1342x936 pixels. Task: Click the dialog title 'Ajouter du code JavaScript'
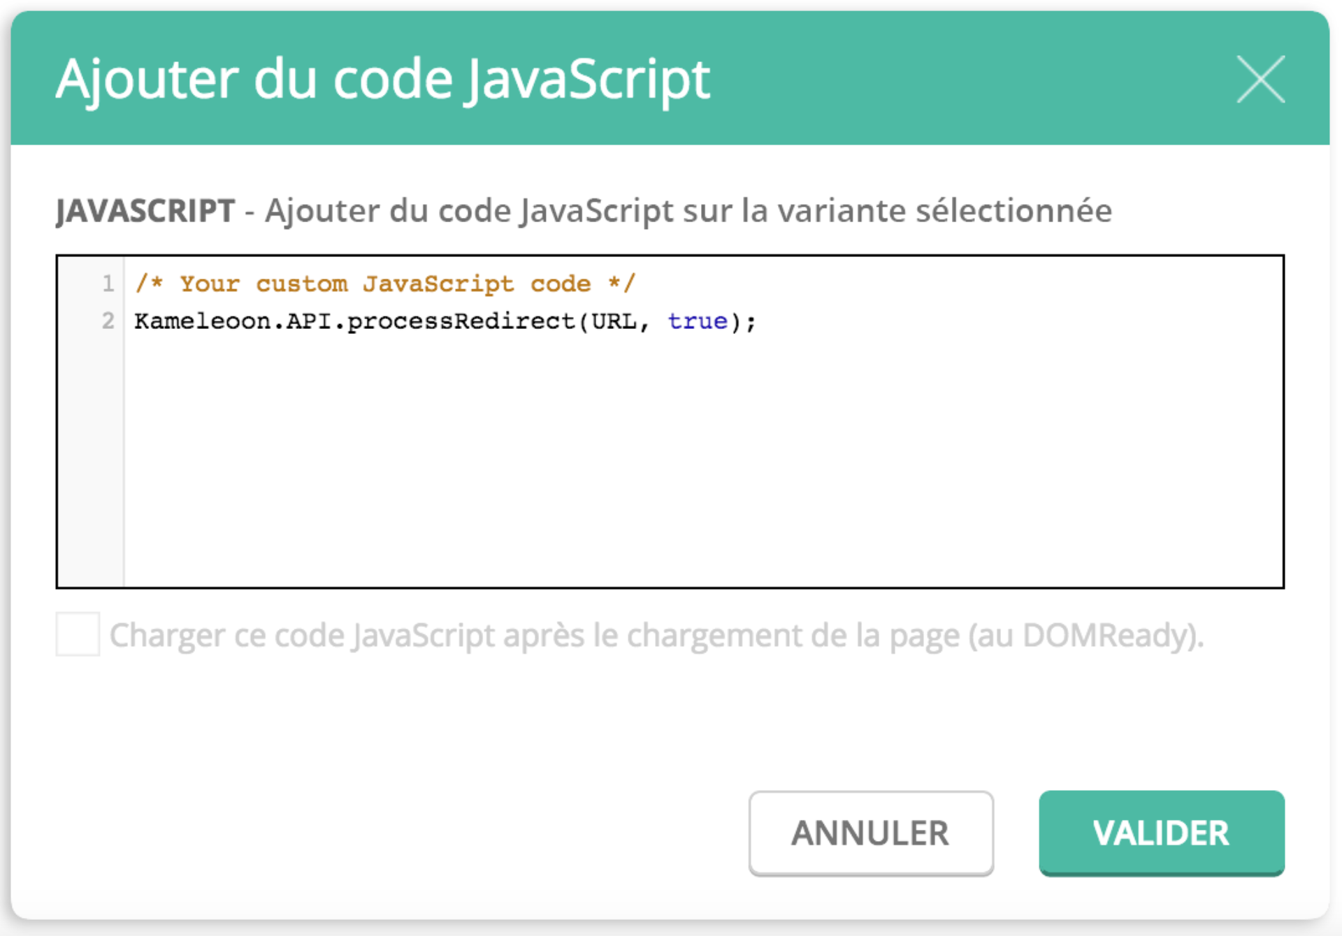(383, 80)
